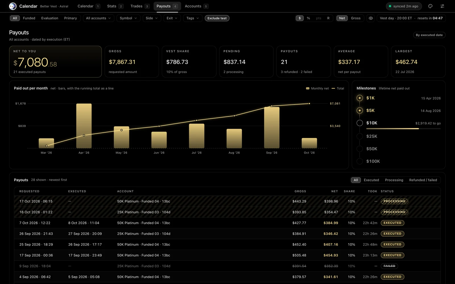Screen dimensions: 455x284
Task: Click the $10K milestone circle icon
Action: coord(360,123)
